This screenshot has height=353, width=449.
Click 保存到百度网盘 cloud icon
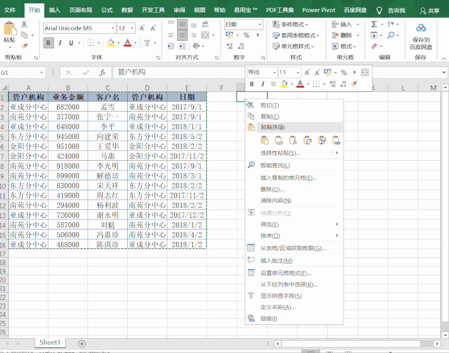421,28
